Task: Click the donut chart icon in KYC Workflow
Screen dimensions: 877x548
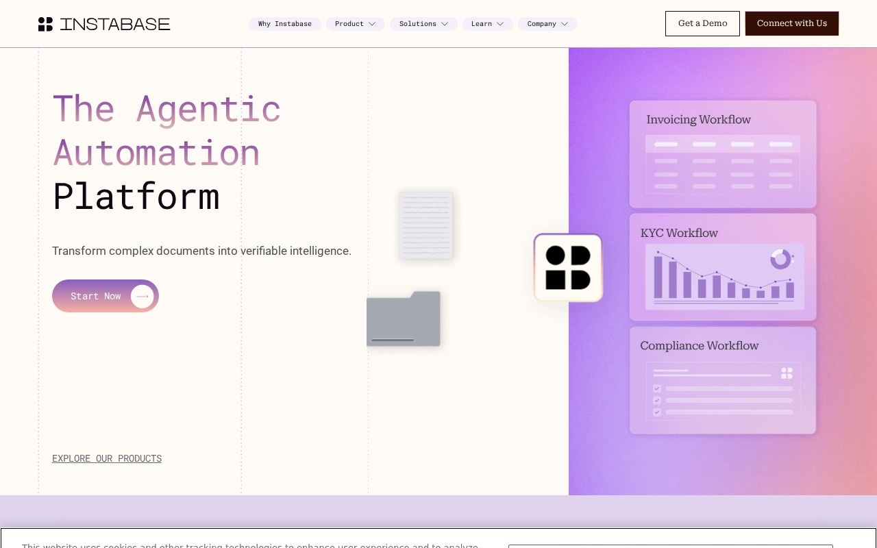Action: (x=780, y=259)
